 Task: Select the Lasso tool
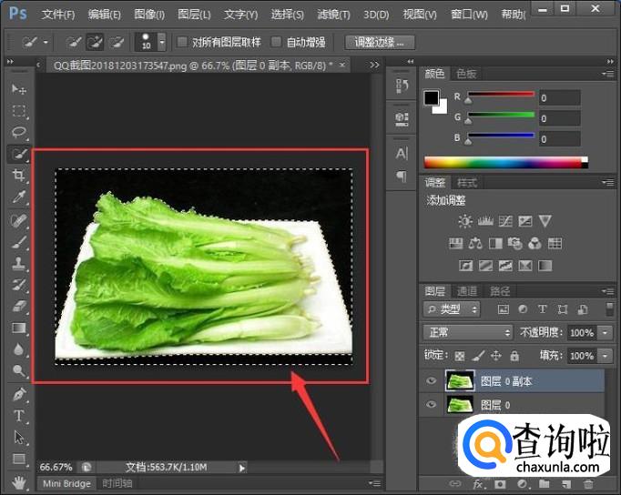(x=18, y=133)
